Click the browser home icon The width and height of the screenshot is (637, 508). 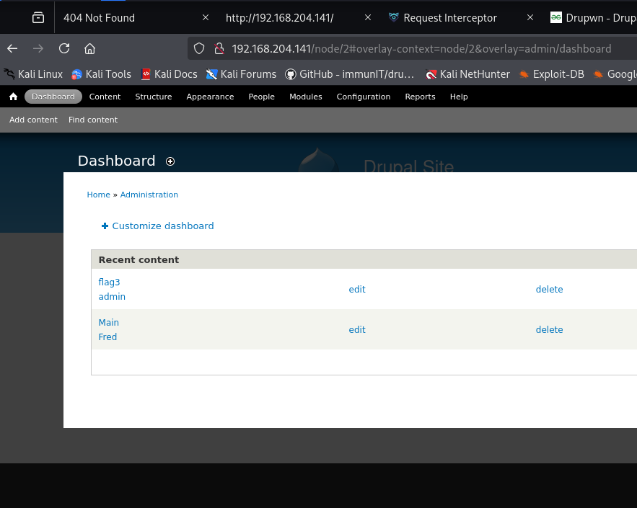(89, 49)
